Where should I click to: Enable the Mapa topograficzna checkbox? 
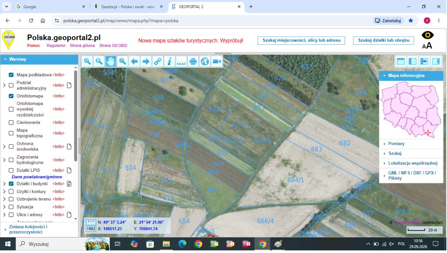[x=11, y=133]
